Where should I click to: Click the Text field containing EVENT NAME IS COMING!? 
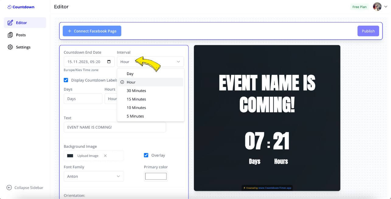115,127
